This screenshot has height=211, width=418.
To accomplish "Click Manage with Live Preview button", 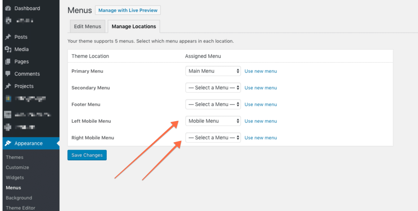I will click(128, 10).
